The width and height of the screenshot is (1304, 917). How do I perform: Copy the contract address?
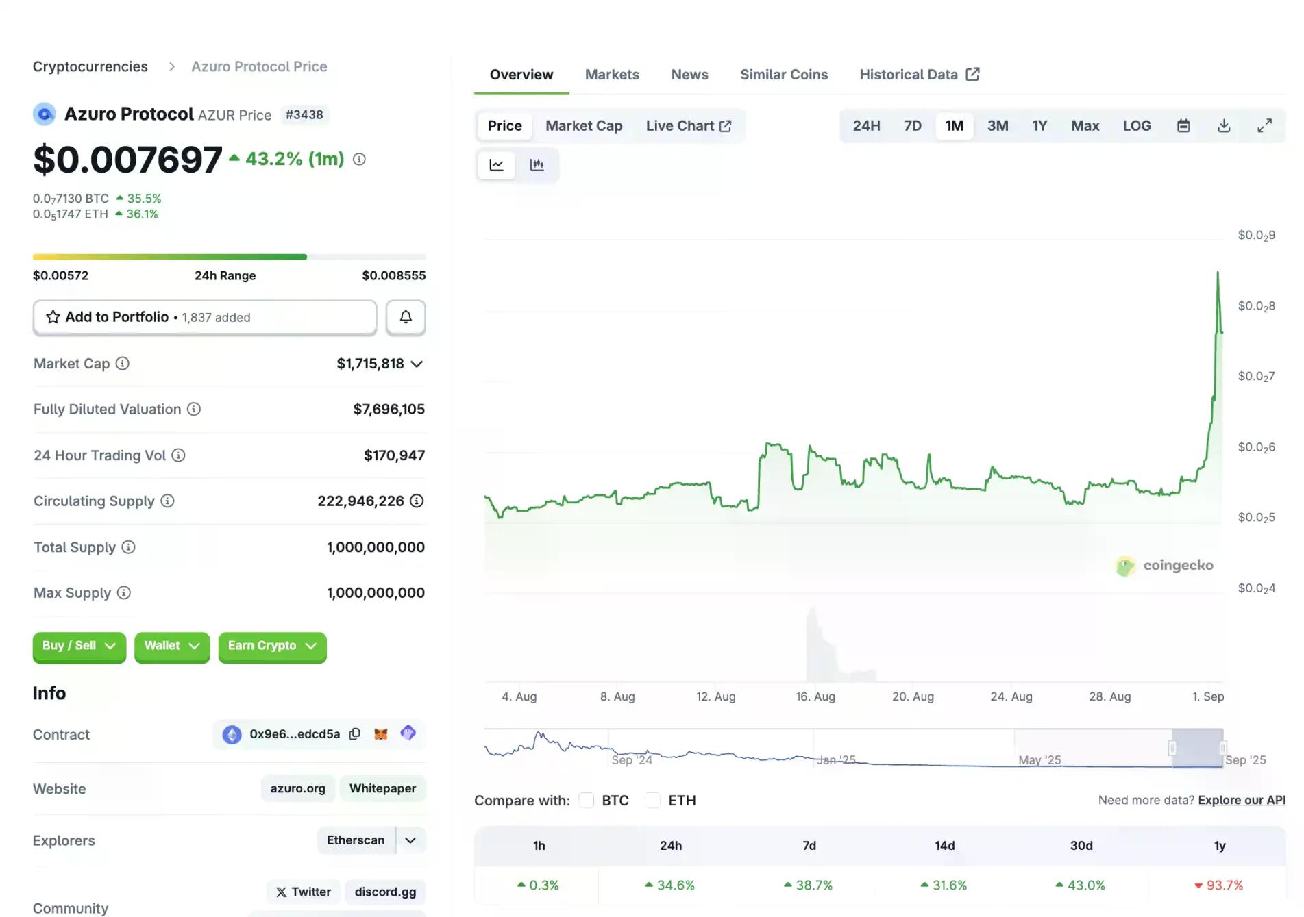(355, 734)
